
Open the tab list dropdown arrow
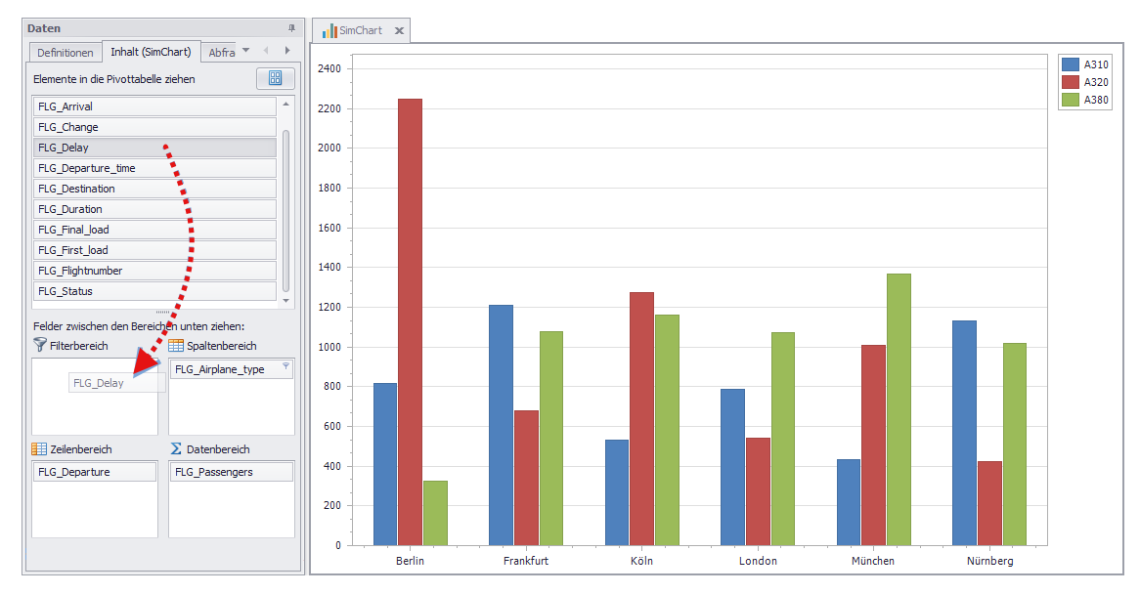coord(246,50)
